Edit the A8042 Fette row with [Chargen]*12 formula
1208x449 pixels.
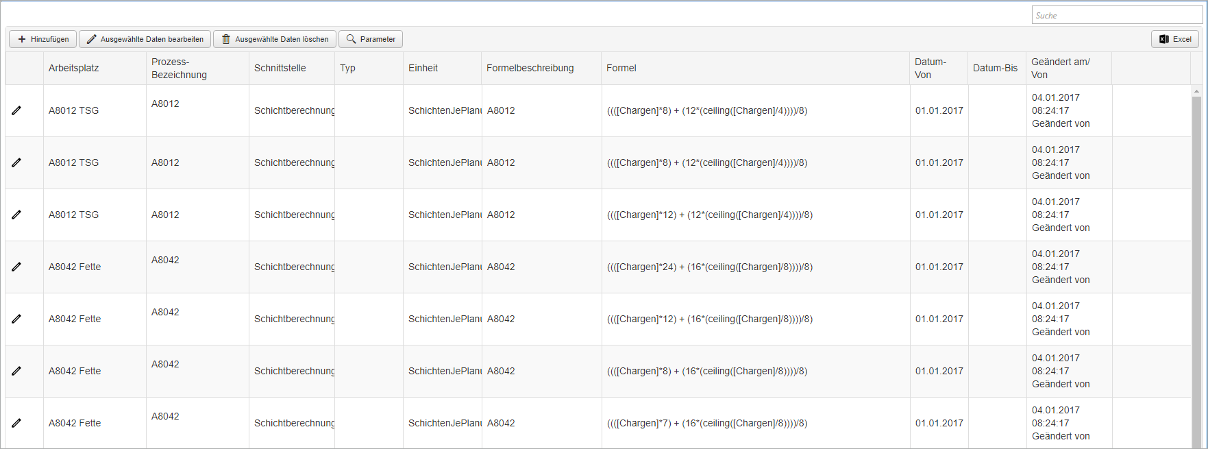(x=16, y=319)
